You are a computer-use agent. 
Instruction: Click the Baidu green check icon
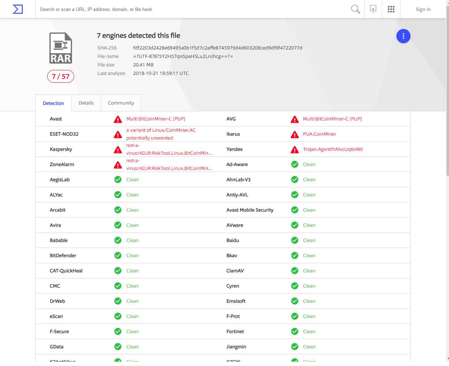coord(295,240)
